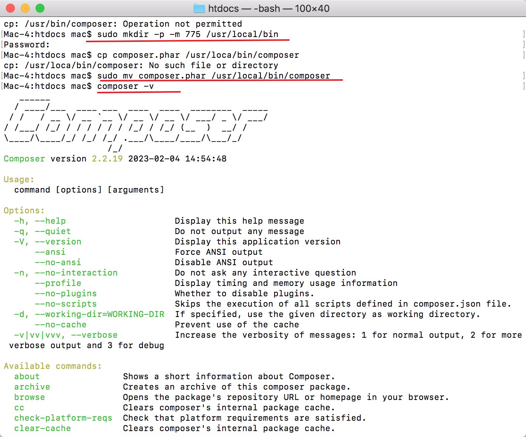Click the '--working-dir=WORKING-DIR' option
526x437 pixels.
pyautogui.click(x=99, y=314)
